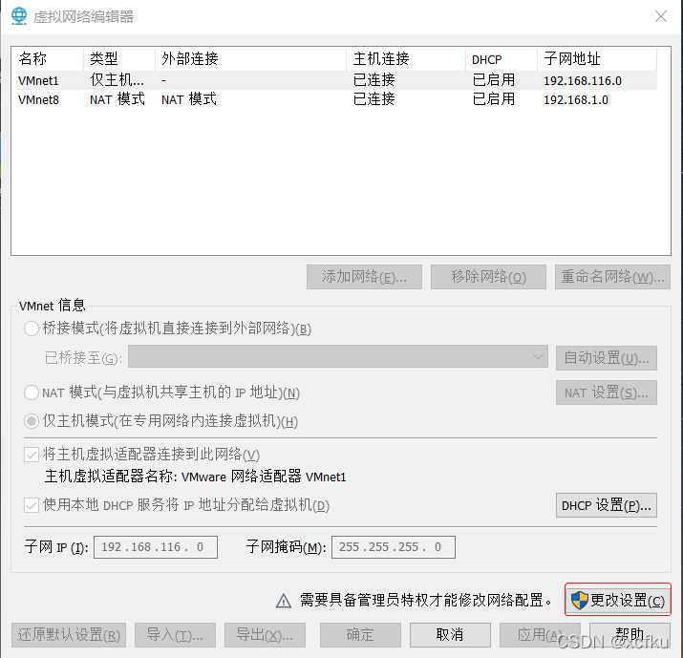Click 已连接 cell in VMnet8 row
Screen dimensions: 683x658
374,99
